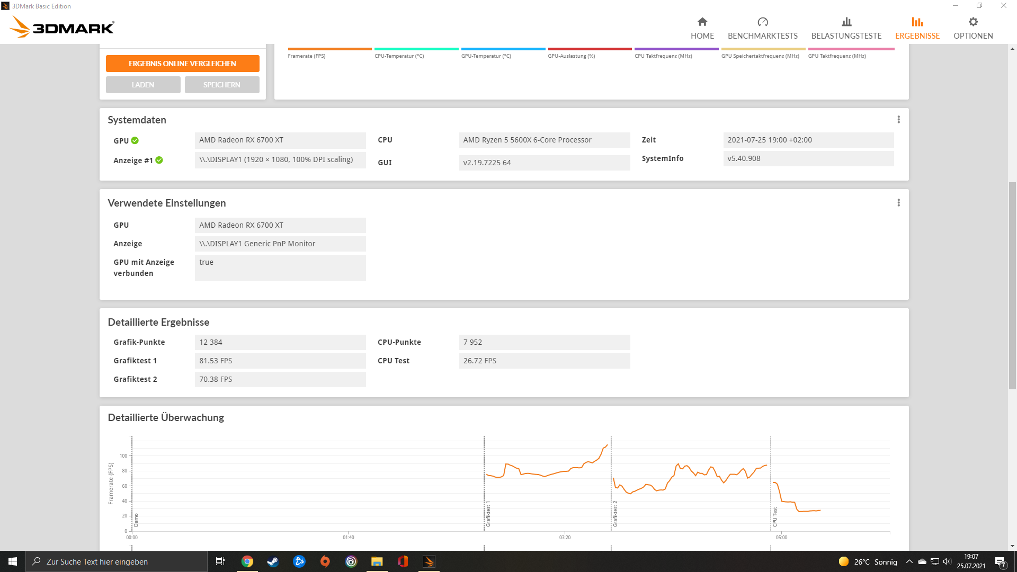Open Optionen gear icon

click(973, 22)
